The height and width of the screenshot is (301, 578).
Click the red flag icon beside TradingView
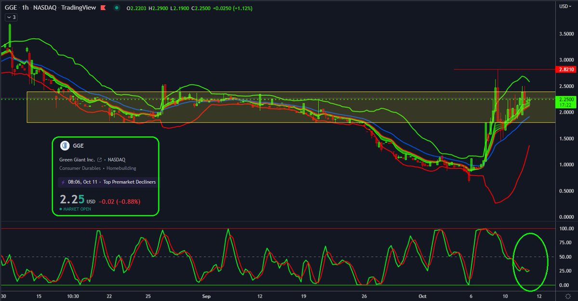[102, 9]
